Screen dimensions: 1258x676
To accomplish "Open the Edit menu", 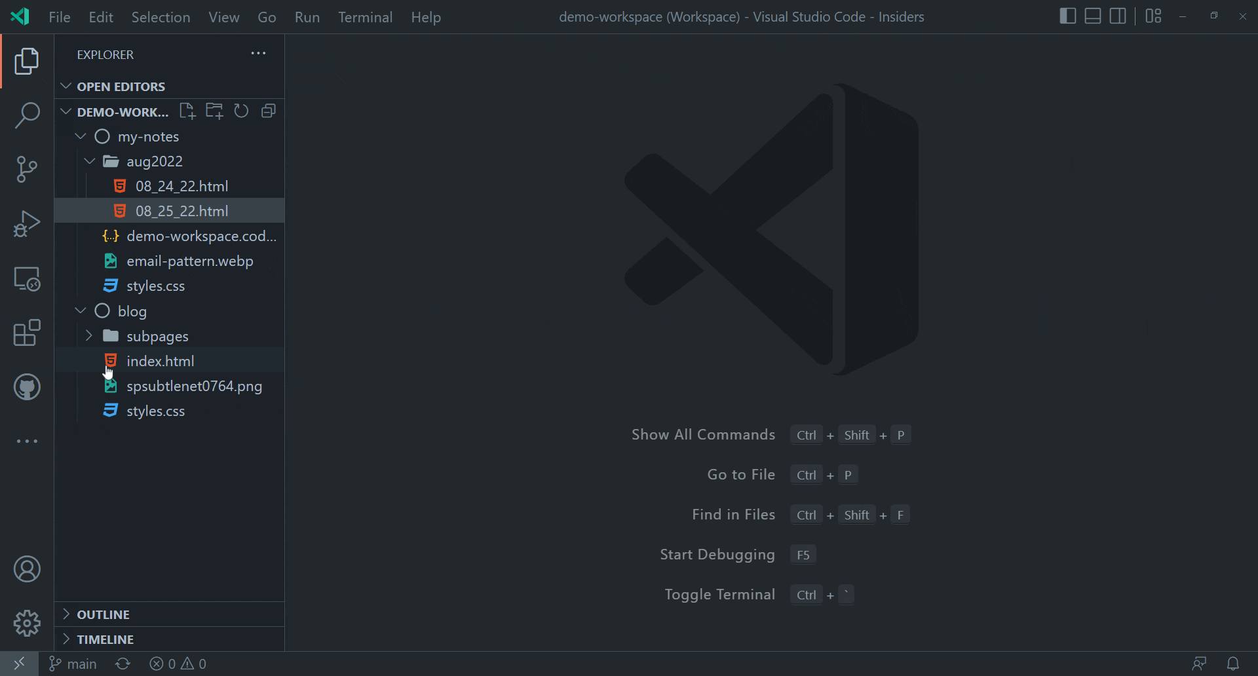I will pyautogui.click(x=101, y=17).
